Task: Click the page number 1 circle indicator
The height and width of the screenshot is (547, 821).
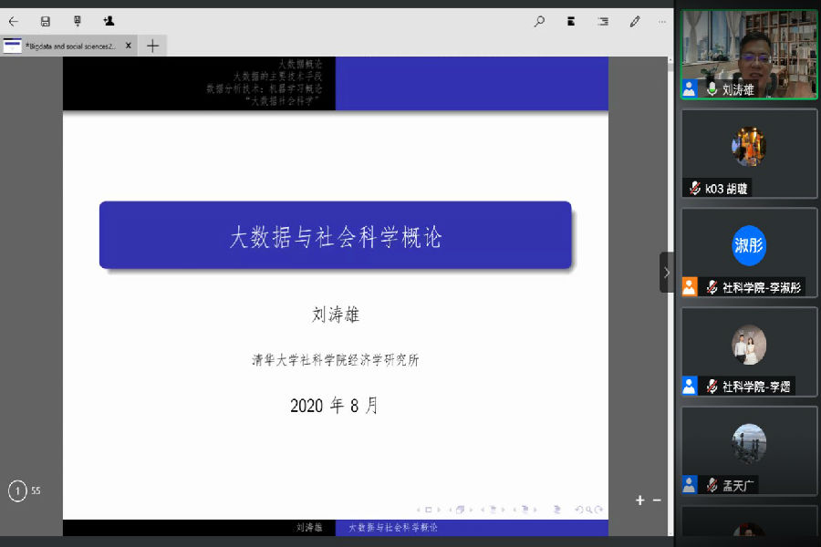Action: [17, 491]
